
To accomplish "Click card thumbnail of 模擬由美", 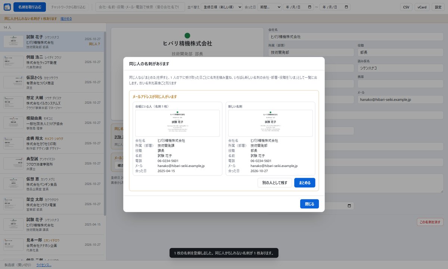I will click(x=13, y=123).
